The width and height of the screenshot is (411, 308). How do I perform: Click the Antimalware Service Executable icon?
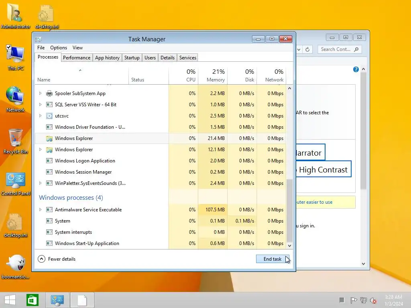(49, 210)
